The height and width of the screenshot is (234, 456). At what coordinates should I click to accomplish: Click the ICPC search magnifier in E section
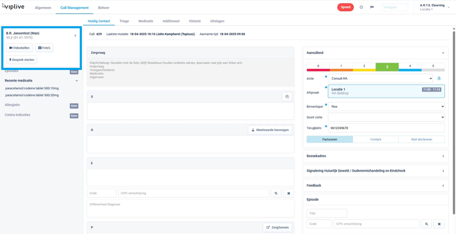[275, 193]
